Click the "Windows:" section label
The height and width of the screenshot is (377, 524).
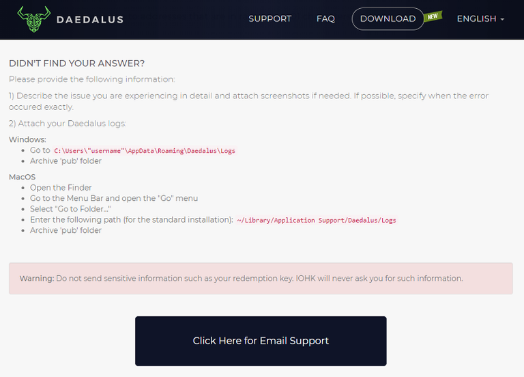click(27, 139)
